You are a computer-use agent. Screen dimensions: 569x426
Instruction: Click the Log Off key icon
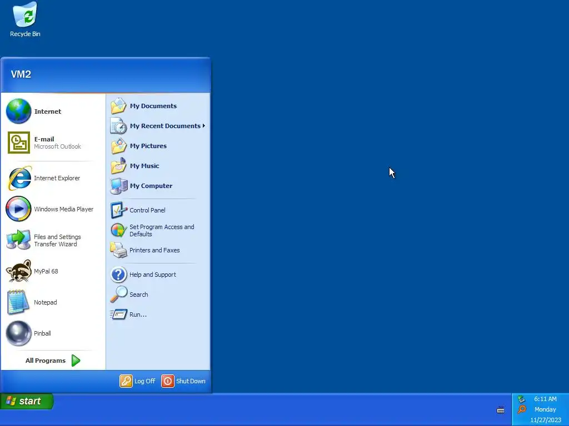126,381
